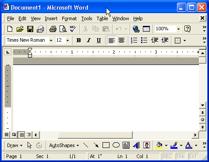Screen dimensions: 209x162
Task: Open an existing file with folder icon
Action: coord(20,29)
